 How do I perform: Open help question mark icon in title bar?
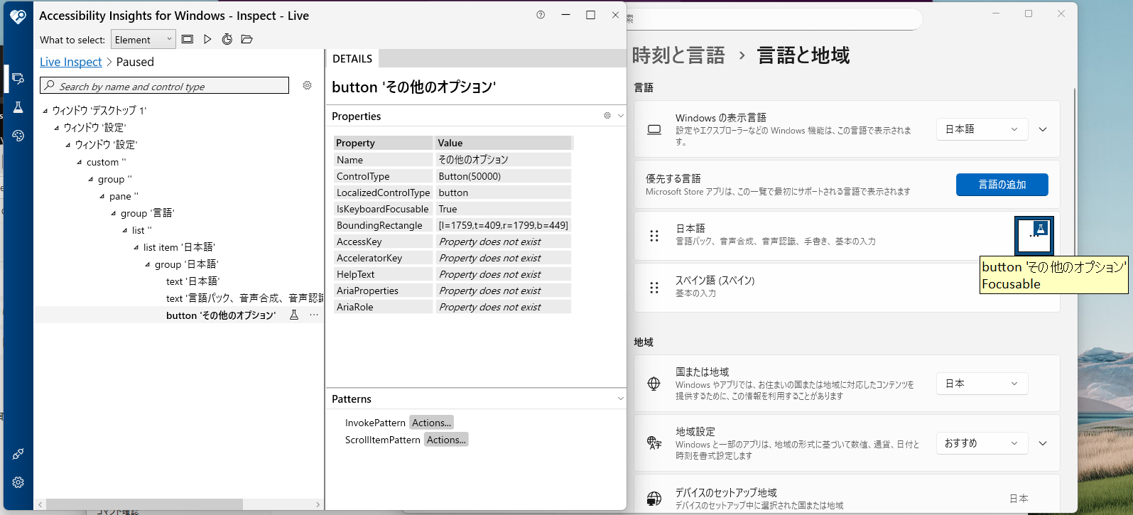(x=541, y=15)
